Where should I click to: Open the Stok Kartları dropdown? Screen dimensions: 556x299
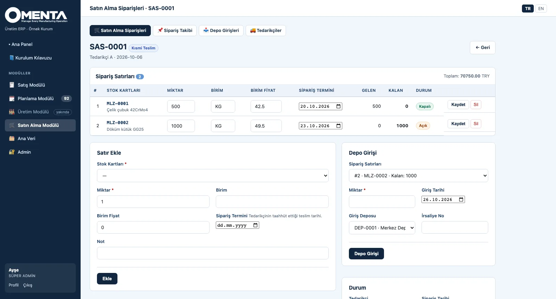[x=213, y=176]
